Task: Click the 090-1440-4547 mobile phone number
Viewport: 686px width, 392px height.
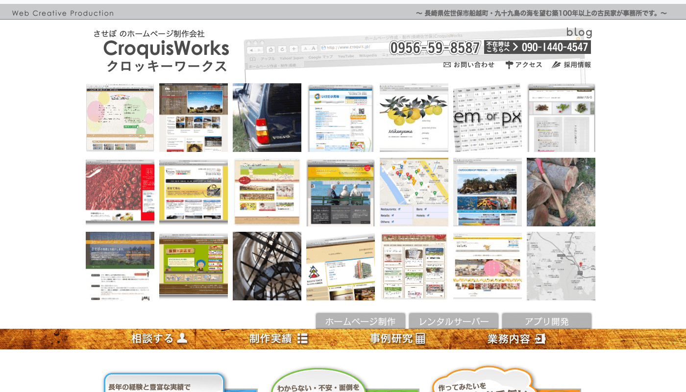Action: [x=554, y=47]
